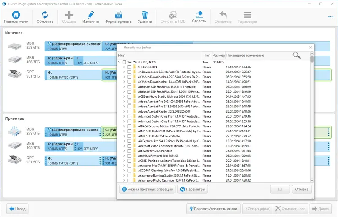Select the source MBR 465.7ГБ disk icon
Viewport: 338px width, 217px height.
(x=15, y=60)
